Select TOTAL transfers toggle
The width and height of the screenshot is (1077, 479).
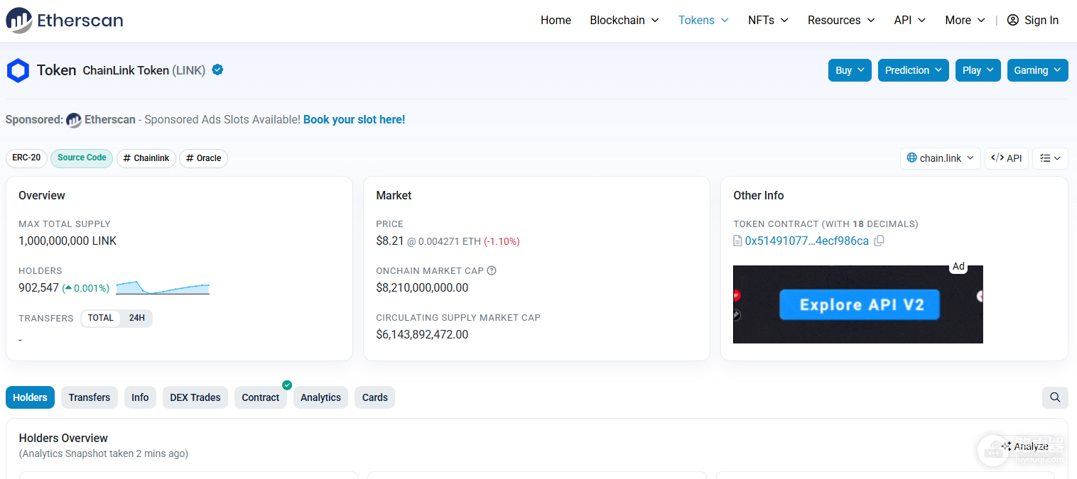pyautogui.click(x=100, y=318)
